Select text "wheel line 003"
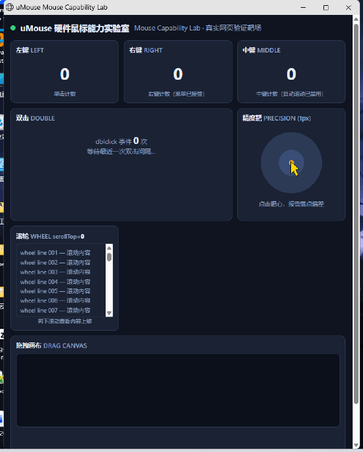The image size is (363, 452). pyautogui.click(x=39, y=272)
